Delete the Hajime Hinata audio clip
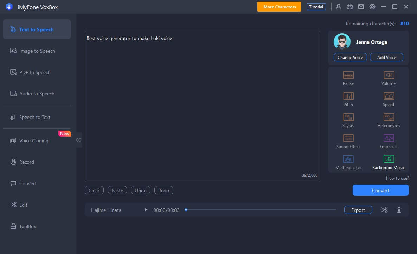This screenshot has height=254, width=417. tap(399, 210)
